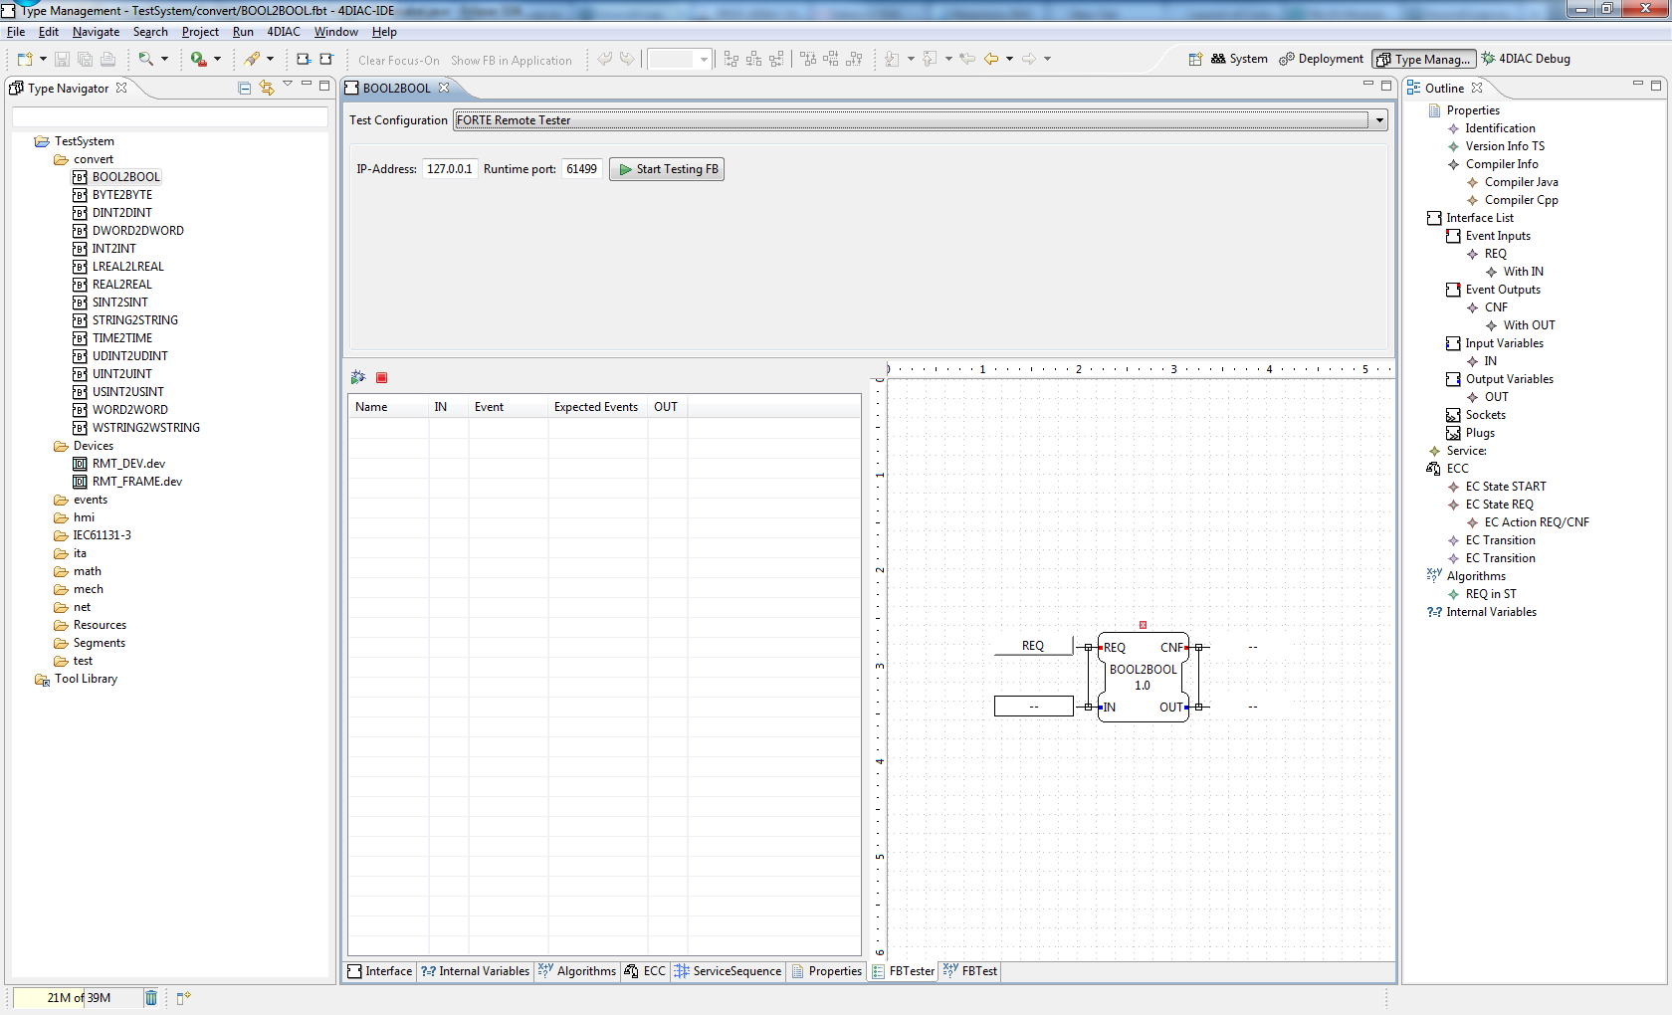Switch to 4DIAC Debug perspective
1672x1015 pixels.
(x=1526, y=59)
